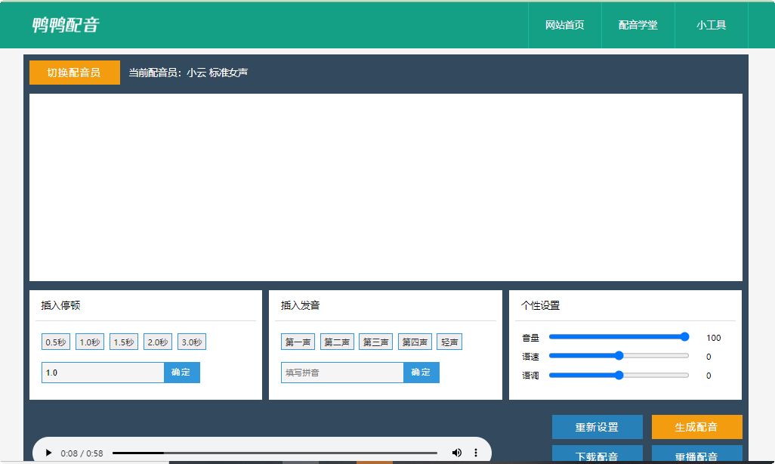The width and height of the screenshot is (775, 464).
Task: Confirm the custom pause duration
Action: (x=181, y=373)
